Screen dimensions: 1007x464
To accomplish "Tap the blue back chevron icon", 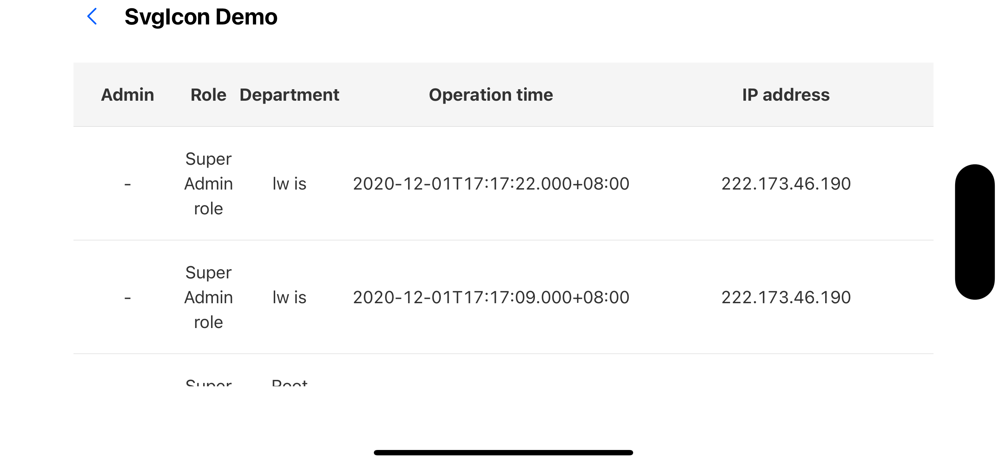I will [92, 17].
